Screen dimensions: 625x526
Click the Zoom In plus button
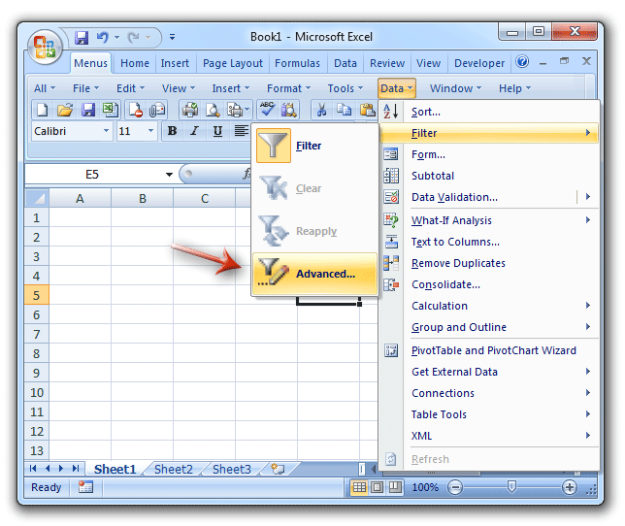(x=569, y=487)
